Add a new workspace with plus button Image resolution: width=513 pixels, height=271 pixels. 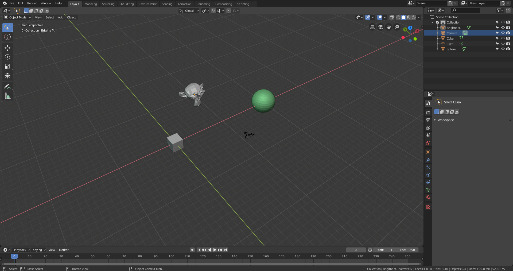[255, 4]
